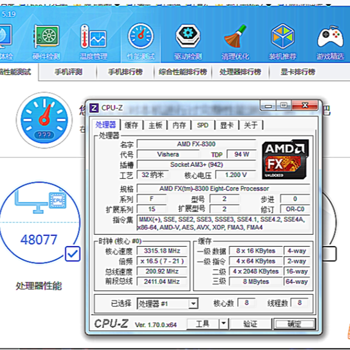Viewport: 350px width, 350px height.
Task: Click 名字 field AMD FX-8300
Action: pyautogui.click(x=196, y=144)
